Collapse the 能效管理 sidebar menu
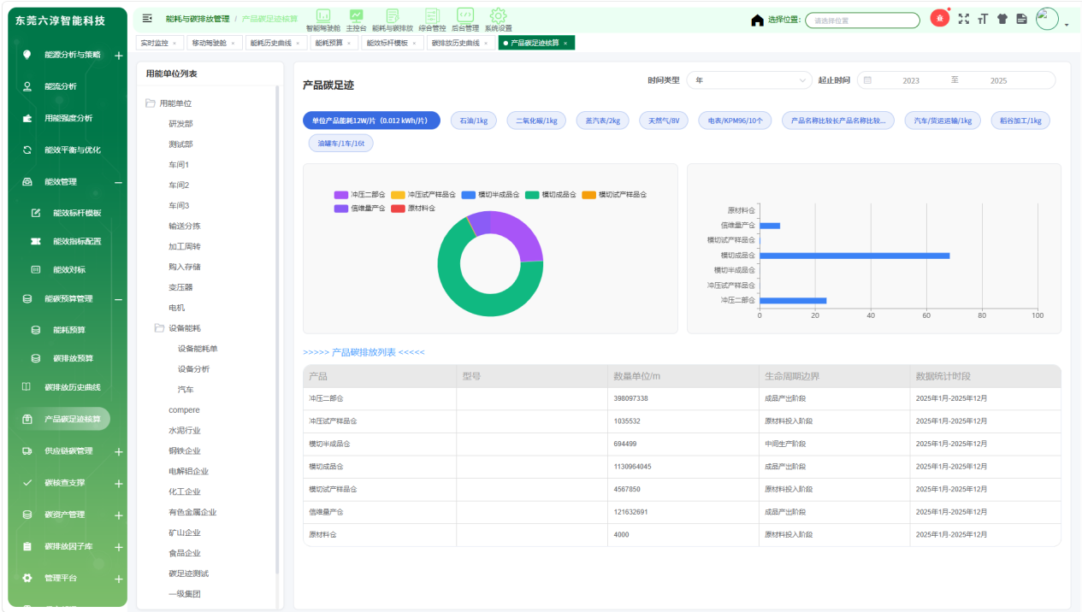Image resolution: width=1082 pixels, height=612 pixels. click(118, 182)
